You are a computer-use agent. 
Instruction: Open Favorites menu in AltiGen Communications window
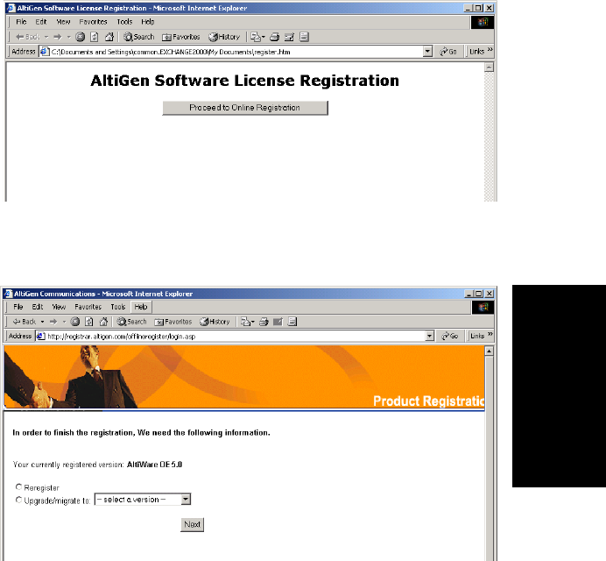88,307
